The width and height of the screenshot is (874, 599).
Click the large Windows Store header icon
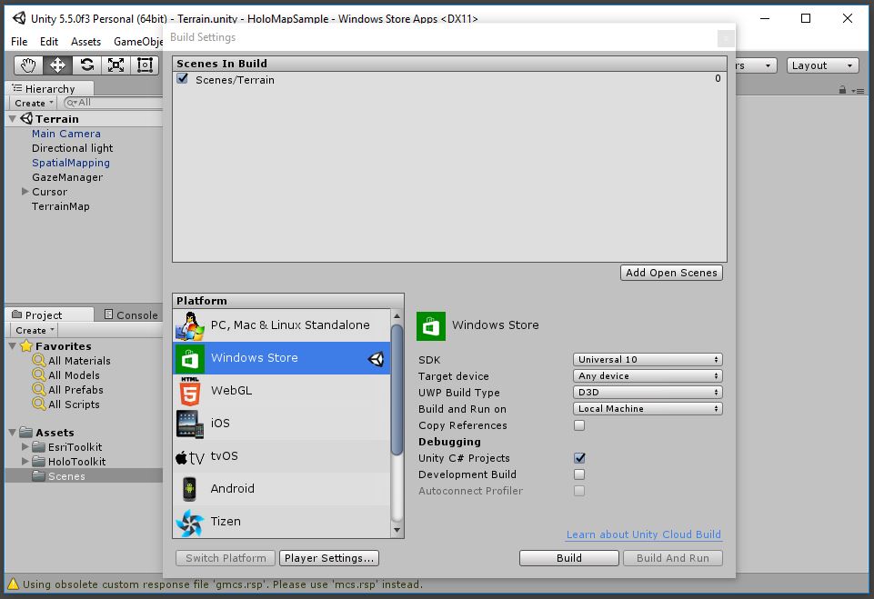coord(431,326)
